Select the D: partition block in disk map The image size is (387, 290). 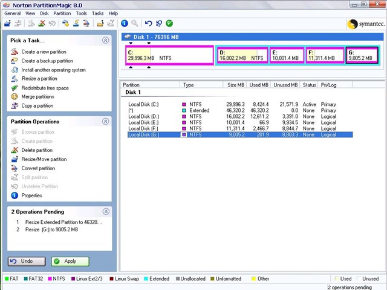pos(242,55)
